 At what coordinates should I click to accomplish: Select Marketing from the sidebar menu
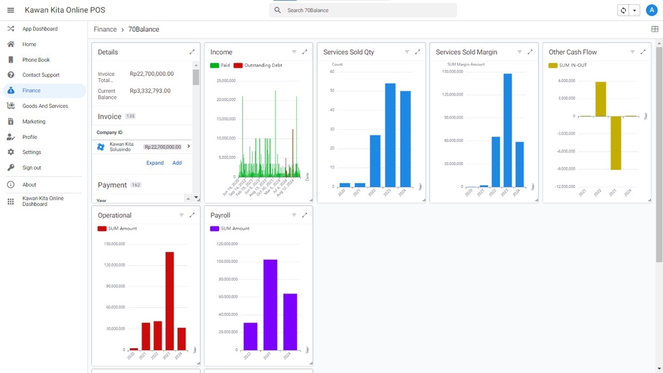tap(34, 122)
